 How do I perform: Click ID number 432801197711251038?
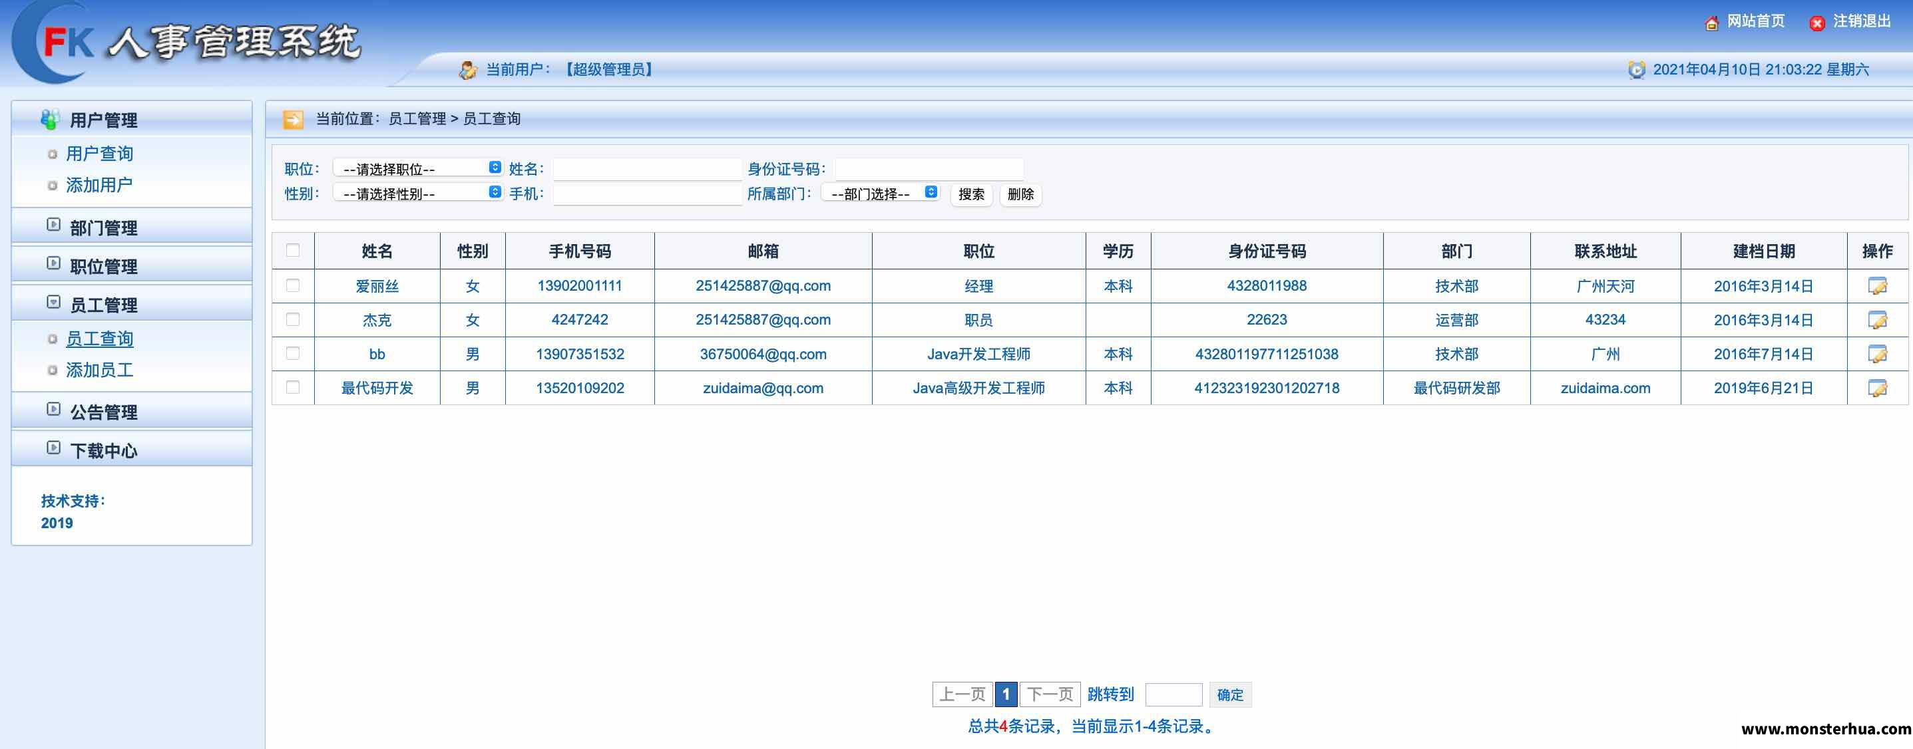pyautogui.click(x=1266, y=354)
